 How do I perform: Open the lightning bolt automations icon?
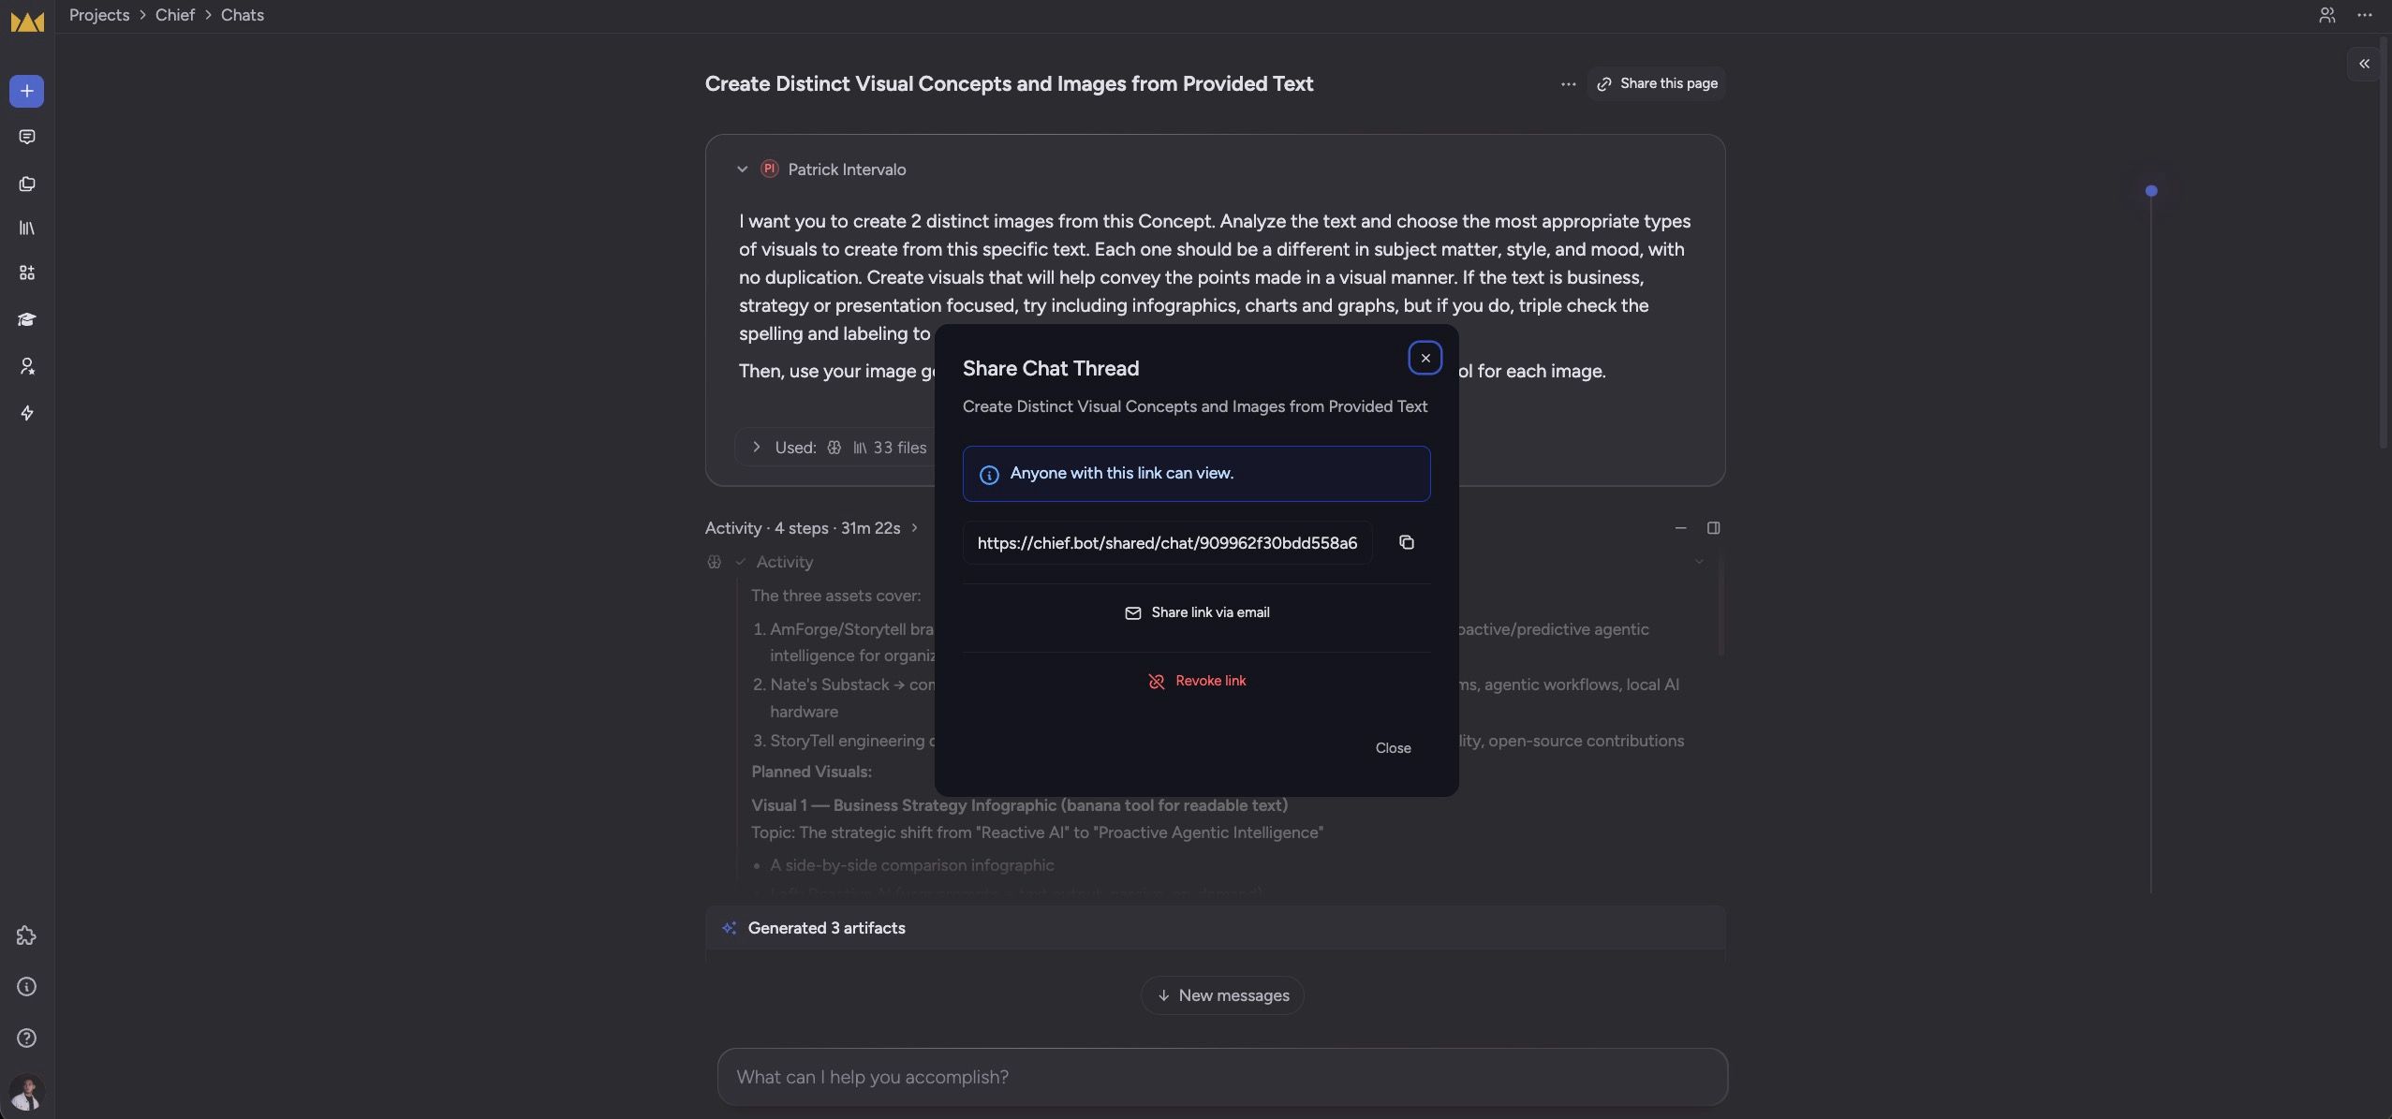point(26,413)
